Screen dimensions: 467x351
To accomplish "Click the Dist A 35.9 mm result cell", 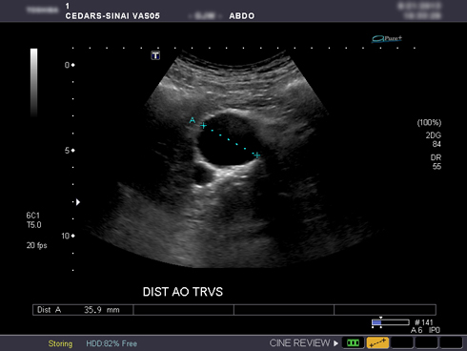I will 83,310.
